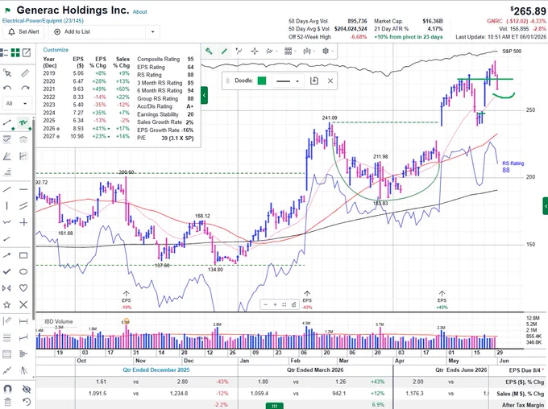Screen dimensions: 548x409
Task: Select the green doodle drawing tool
Action: pyautogui.click(x=23, y=122)
